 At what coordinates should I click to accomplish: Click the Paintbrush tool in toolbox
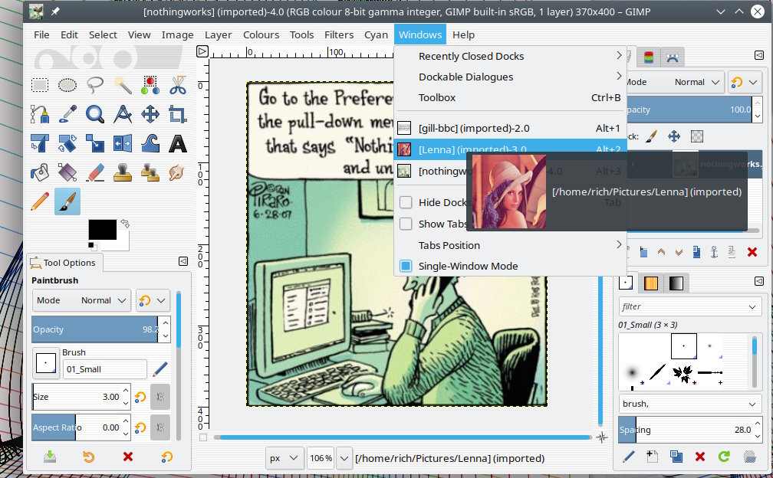(67, 201)
